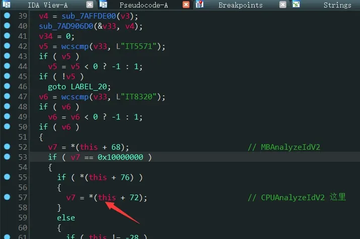The width and height of the screenshot is (360, 239).
Task: Toggle the breakpoint dot on line 52
Action: [x=7, y=147]
